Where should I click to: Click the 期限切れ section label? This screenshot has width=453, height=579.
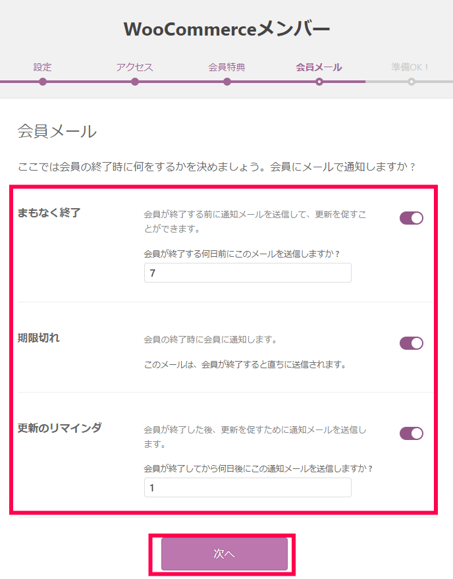pos(38,338)
